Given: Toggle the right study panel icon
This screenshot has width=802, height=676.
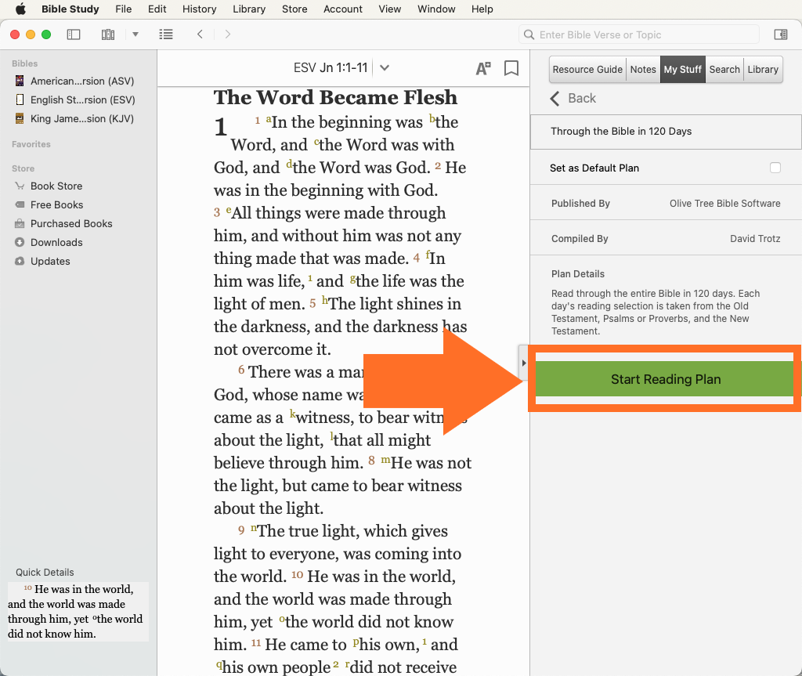Looking at the screenshot, I should pos(780,34).
